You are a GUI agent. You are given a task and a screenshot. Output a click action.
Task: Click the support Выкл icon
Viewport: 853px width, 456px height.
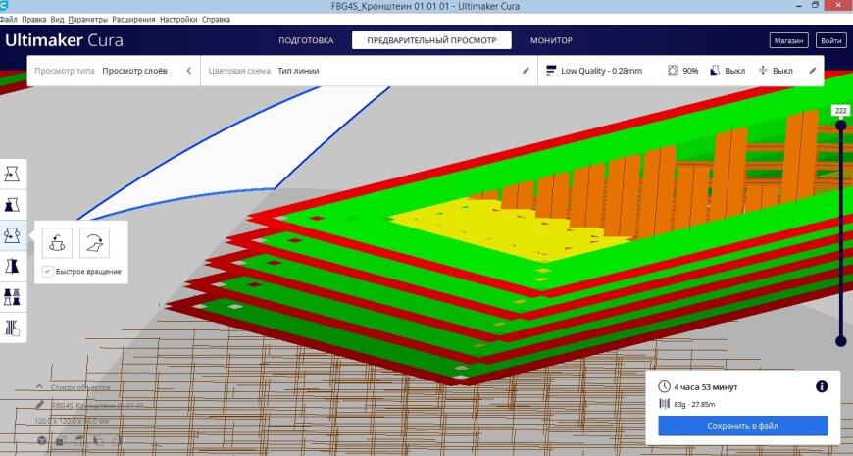coord(715,71)
